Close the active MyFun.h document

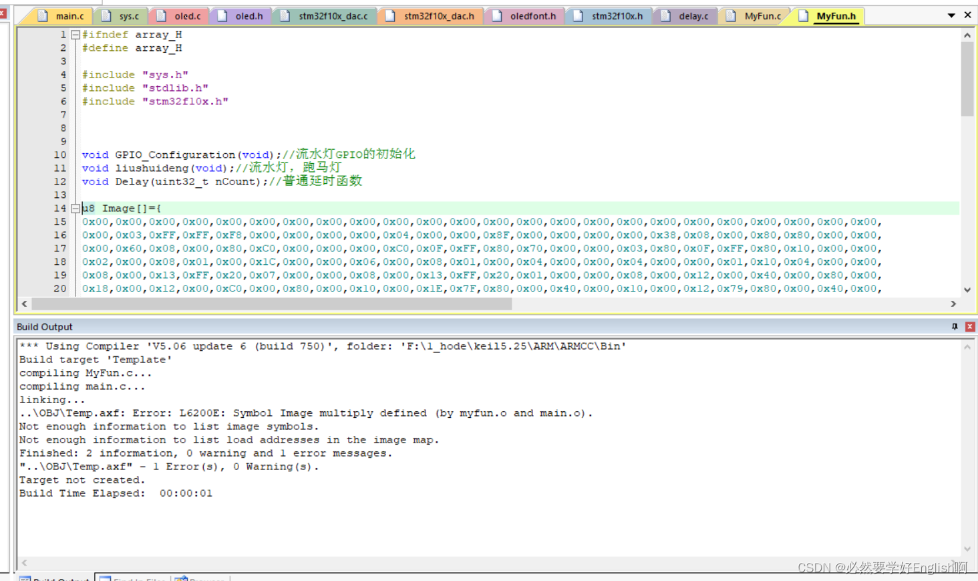(x=969, y=15)
